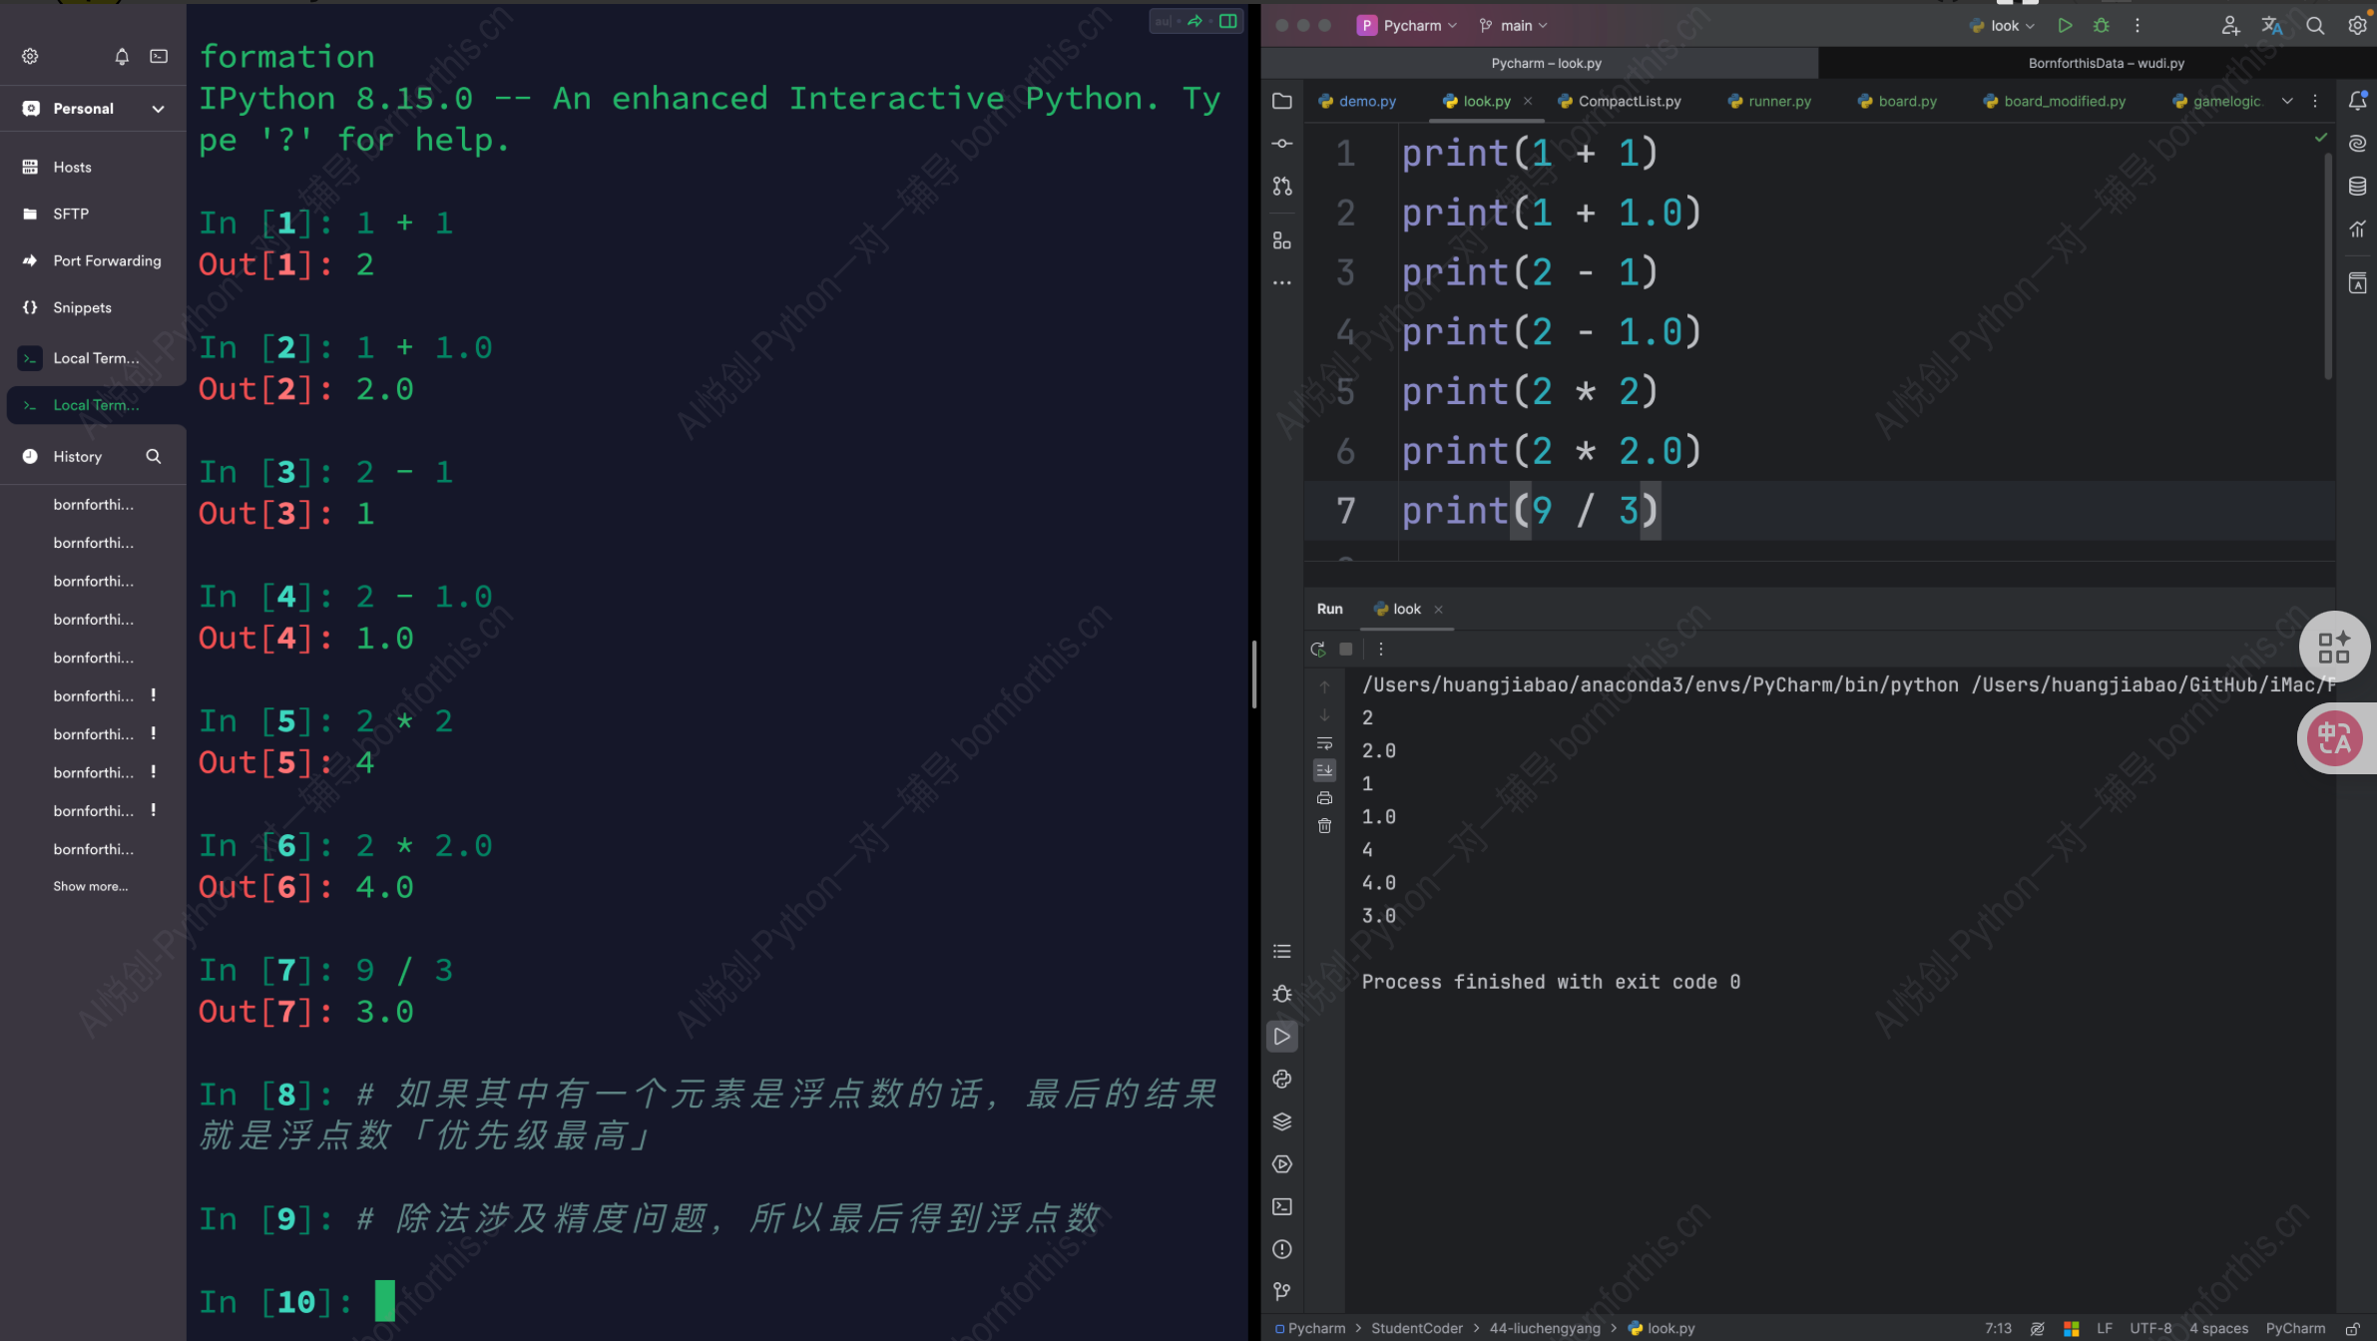Click the translate icon in PyCharm toolbar
The image size is (2377, 1341).
2272,26
